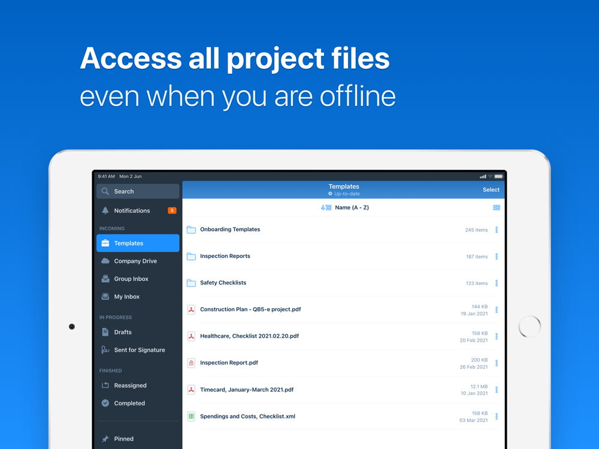The image size is (599, 449).
Task: Switch layout with the list view icon
Action: pyautogui.click(x=496, y=207)
